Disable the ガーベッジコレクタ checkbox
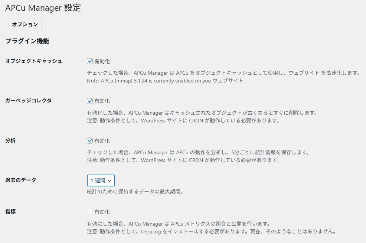Image resolution: width=366 pixels, height=243 pixels. [x=90, y=101]
